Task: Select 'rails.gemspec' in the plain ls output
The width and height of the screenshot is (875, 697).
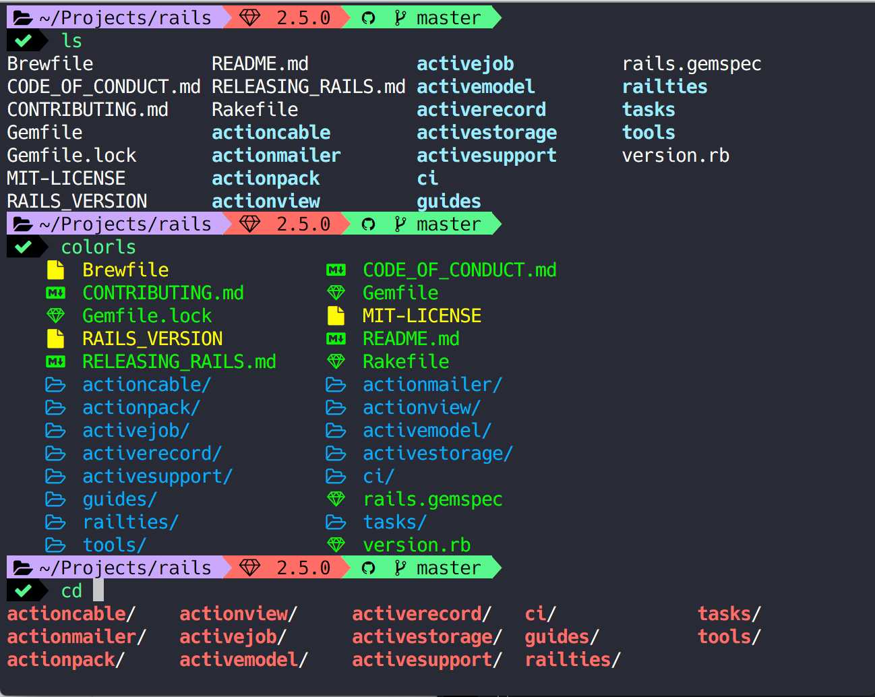Action: [x=692, y=64]
